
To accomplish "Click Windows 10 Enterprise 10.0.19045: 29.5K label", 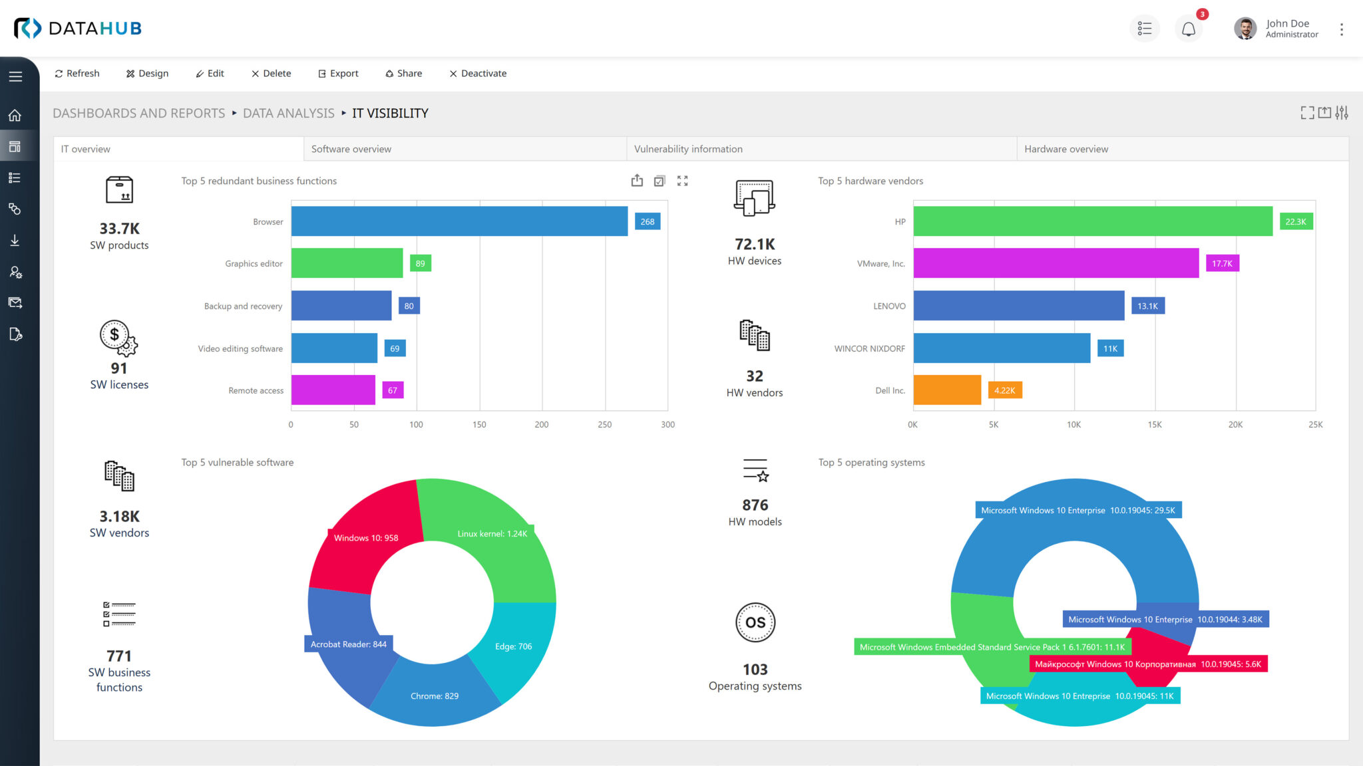I will (x=1078, y=510).
